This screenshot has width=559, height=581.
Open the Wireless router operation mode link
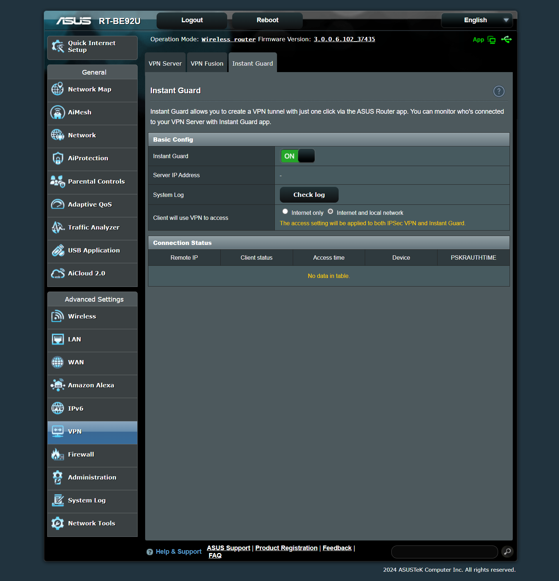[229, 39]
